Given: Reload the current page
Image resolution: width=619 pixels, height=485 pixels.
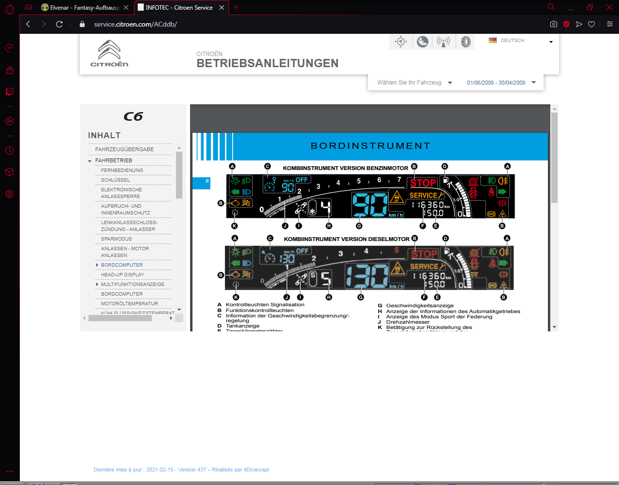Looking at the screenshot, I should (59, 24).
